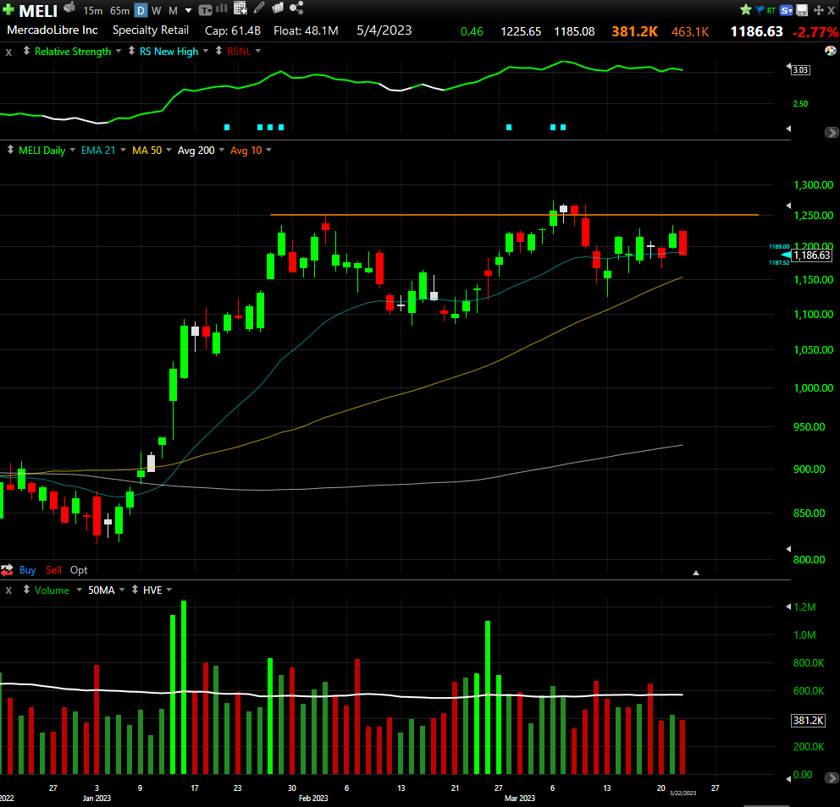Click the calendar grid with plus icon

click(x=240, y=8)
